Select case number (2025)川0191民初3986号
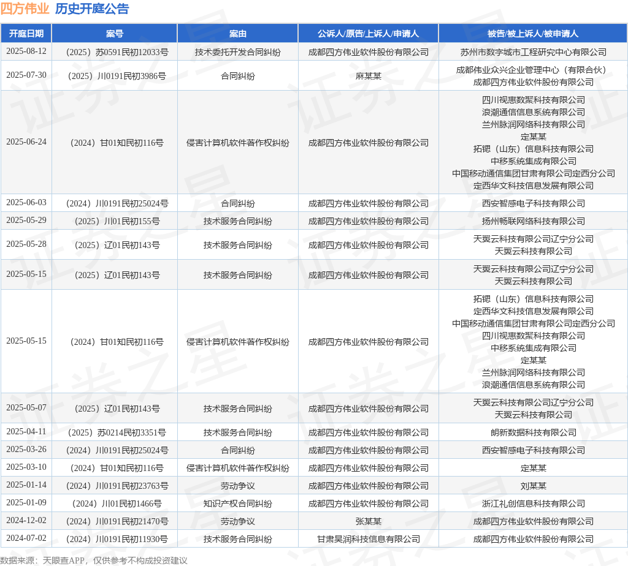 tap(117, 76)
